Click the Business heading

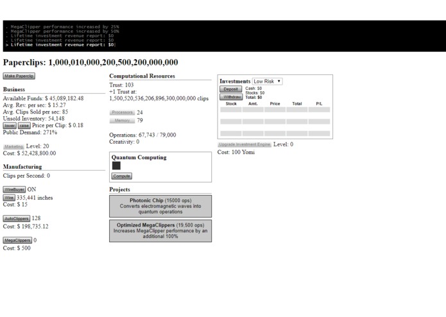point(14,89)
